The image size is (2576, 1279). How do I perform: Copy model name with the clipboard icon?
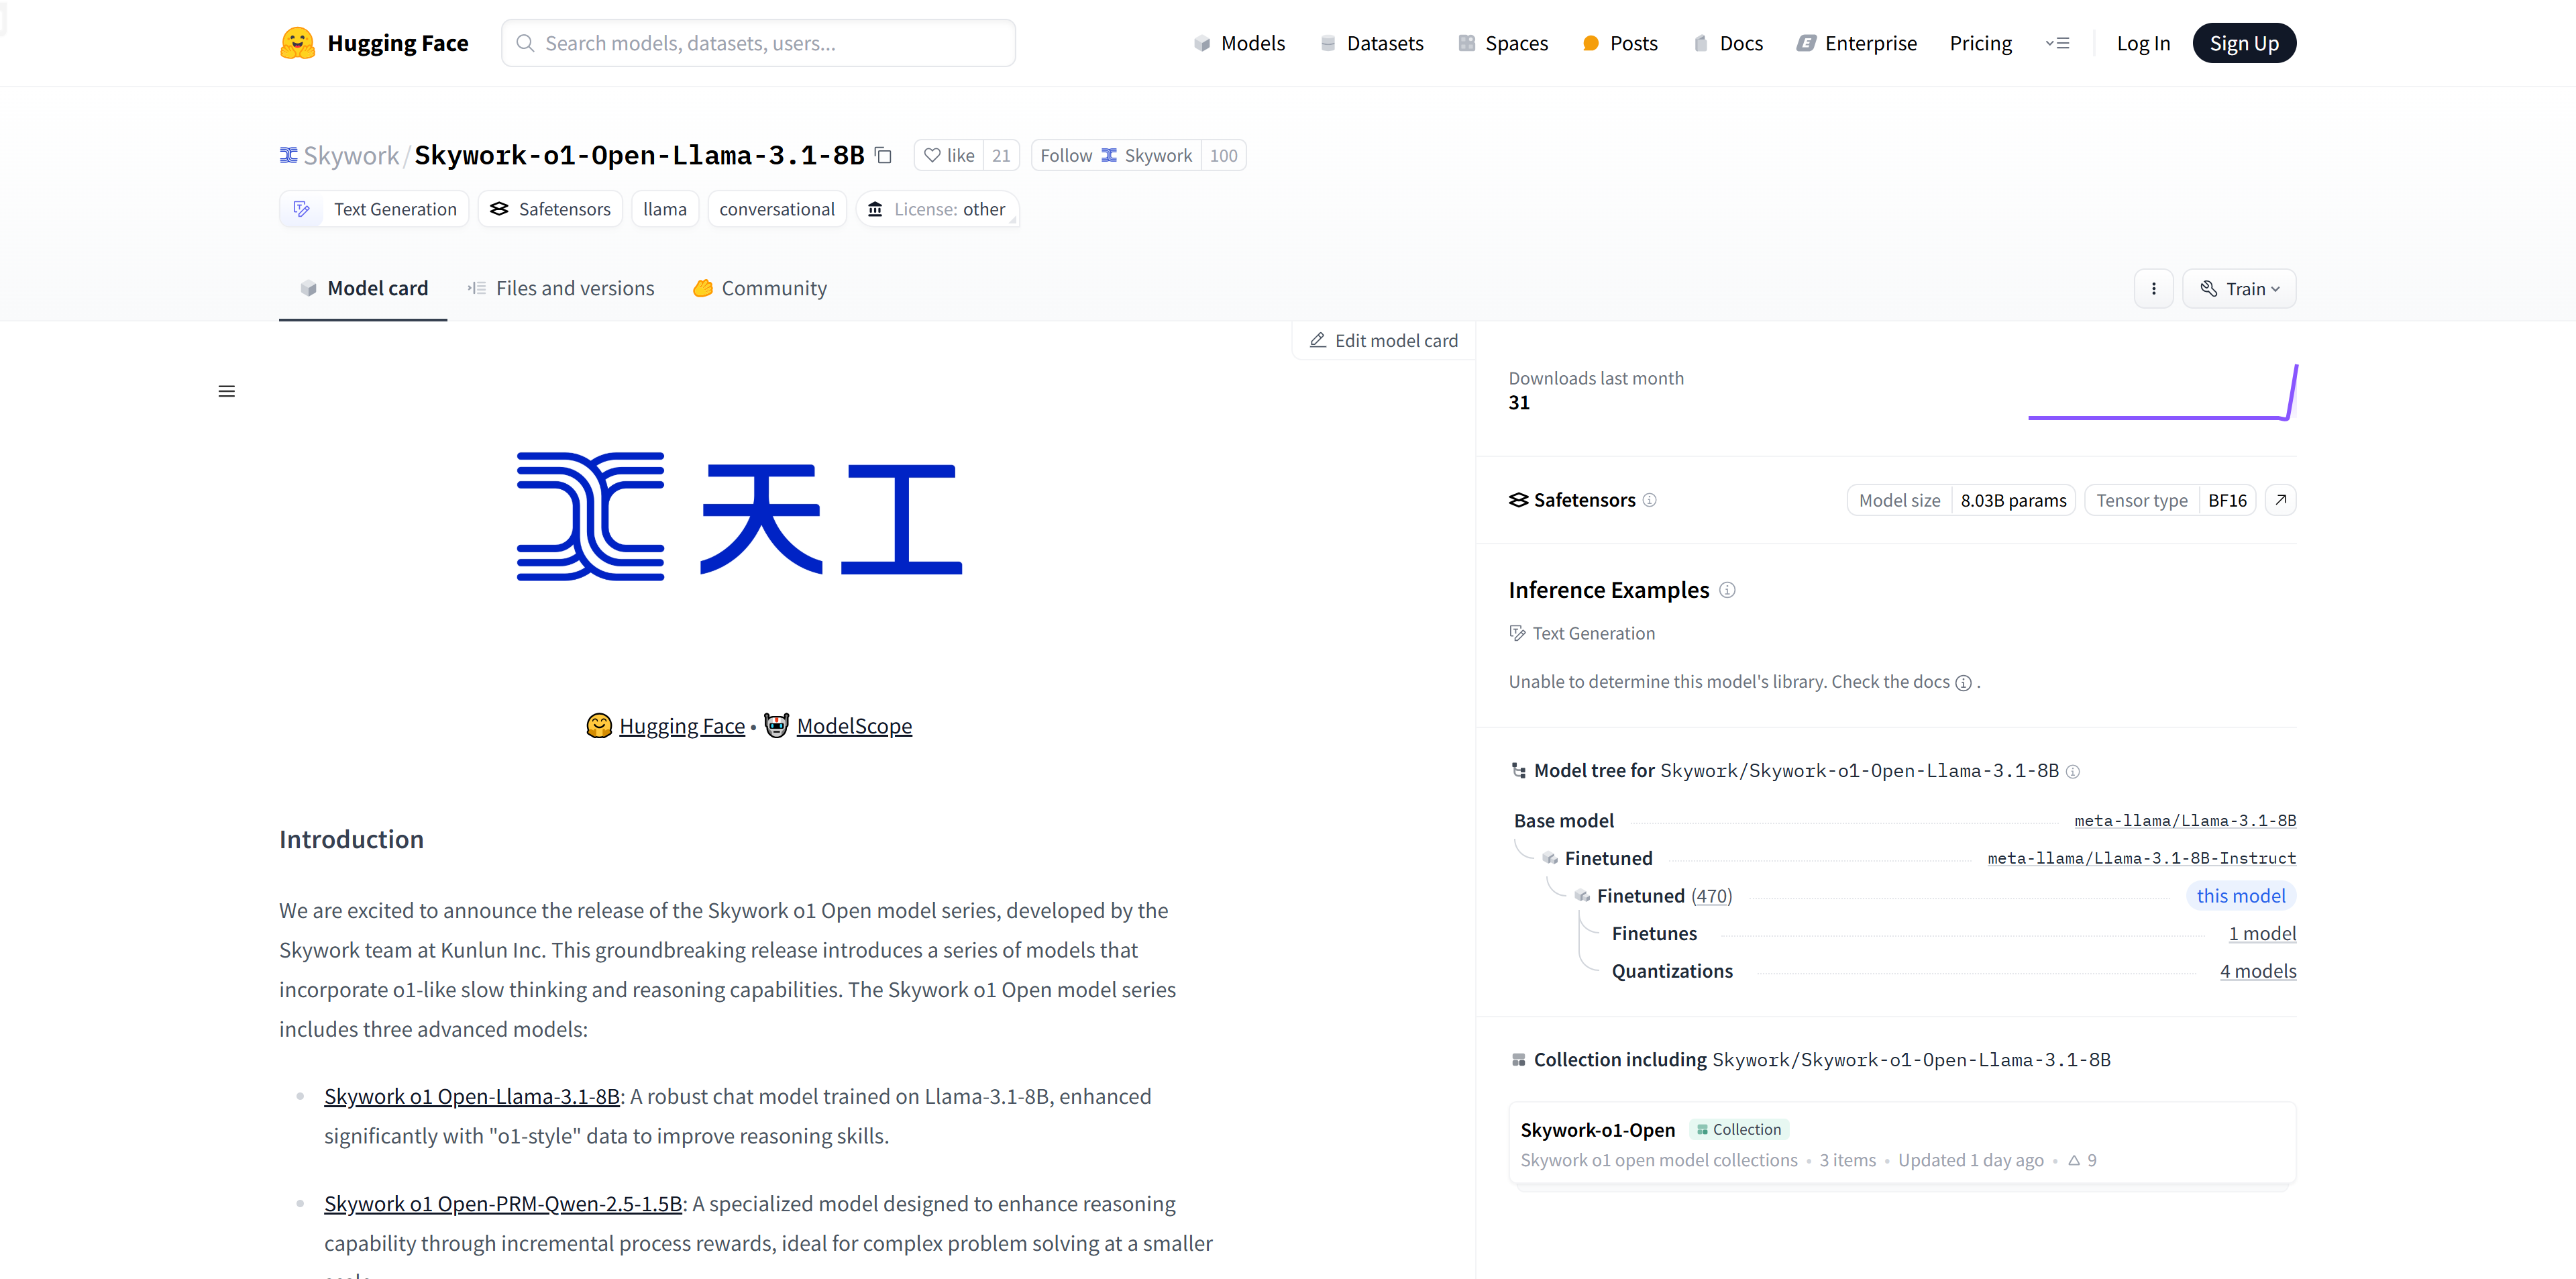point(883,155)
